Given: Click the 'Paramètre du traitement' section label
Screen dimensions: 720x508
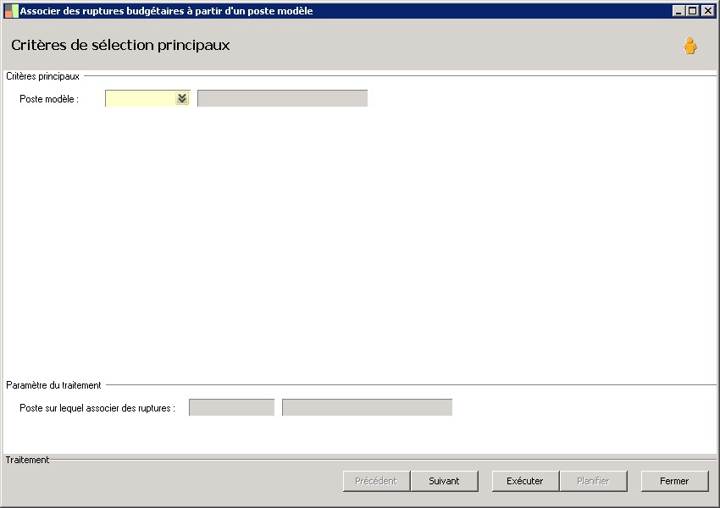Looking at the screenshot, I should (53, 385).
